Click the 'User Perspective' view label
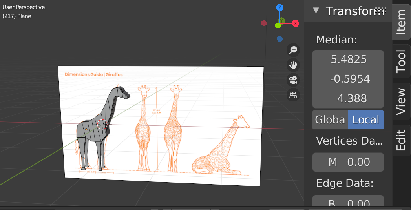This screenshot has height=210, width=411. tap(24, 7)
